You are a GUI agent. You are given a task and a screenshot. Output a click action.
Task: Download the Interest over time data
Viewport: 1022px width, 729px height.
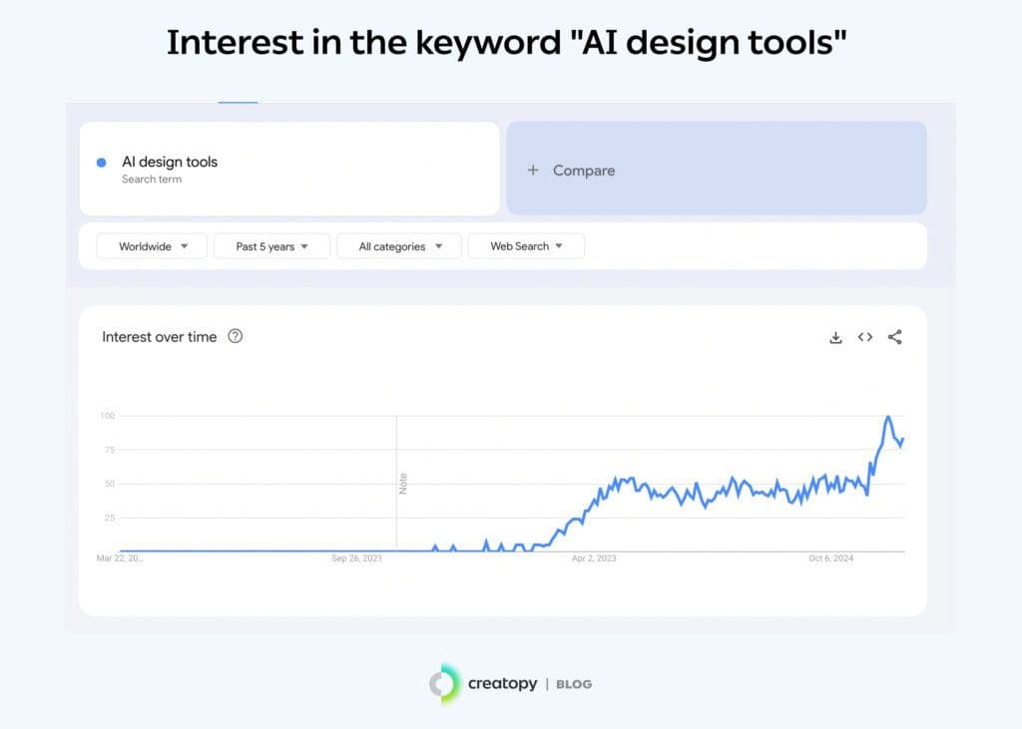pyautogui.click(x=835, y=337)
